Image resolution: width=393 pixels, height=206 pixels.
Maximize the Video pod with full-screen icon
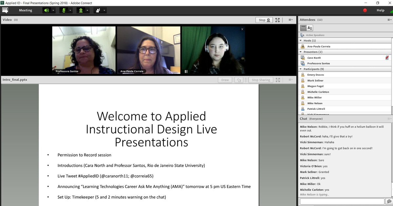point(277,20)
